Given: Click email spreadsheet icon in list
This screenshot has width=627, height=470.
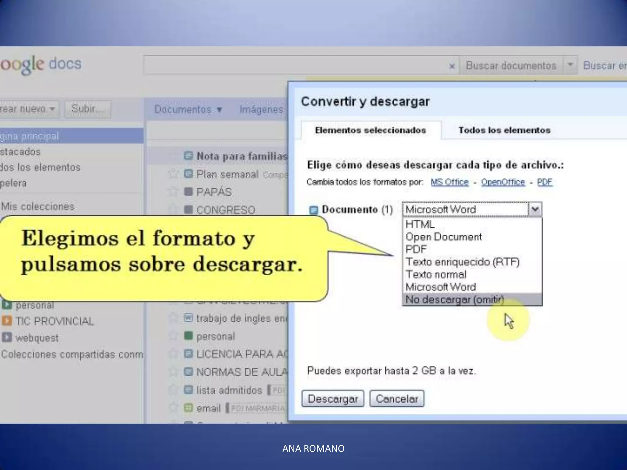Looking at the screenshot, I should [x=189, y=408].
